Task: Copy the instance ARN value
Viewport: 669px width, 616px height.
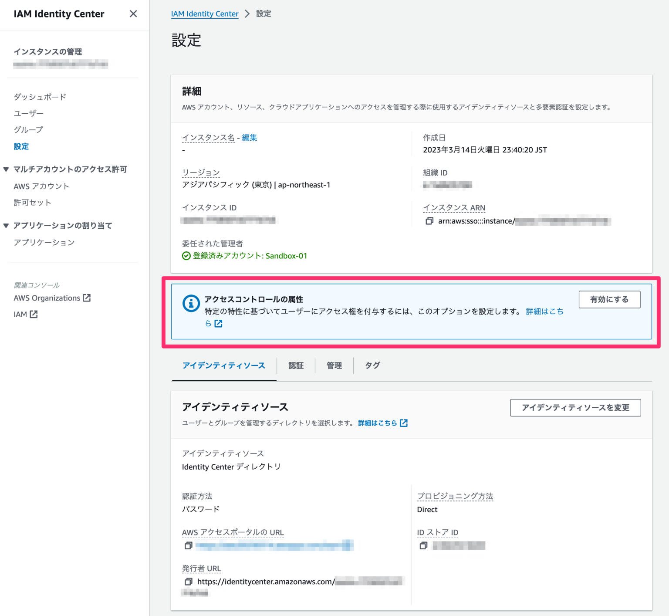Action: click(430, 221)
